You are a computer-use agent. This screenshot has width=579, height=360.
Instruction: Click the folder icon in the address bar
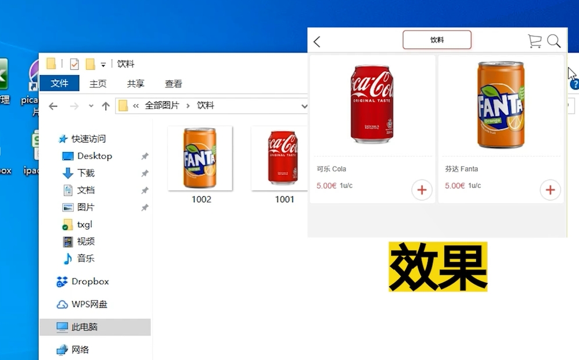(123, 106)
